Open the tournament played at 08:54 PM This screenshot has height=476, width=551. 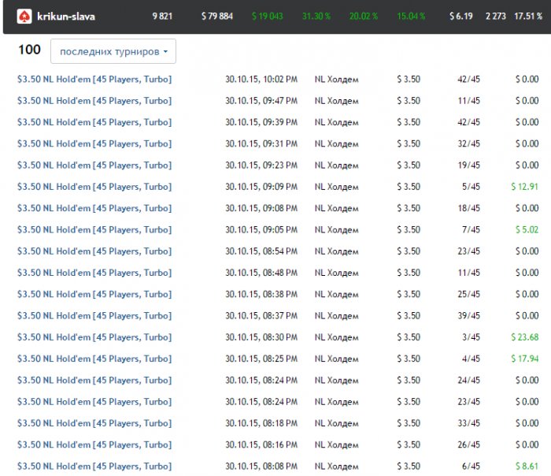94,251
